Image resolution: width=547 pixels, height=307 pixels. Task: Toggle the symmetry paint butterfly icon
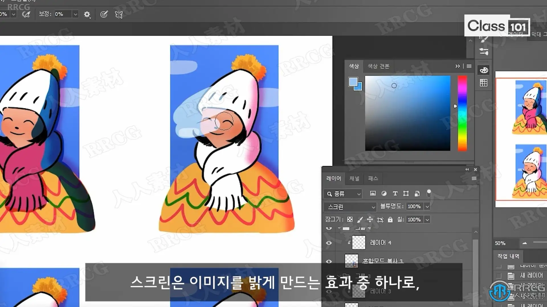pyautogui.click(x=119, y=14)
